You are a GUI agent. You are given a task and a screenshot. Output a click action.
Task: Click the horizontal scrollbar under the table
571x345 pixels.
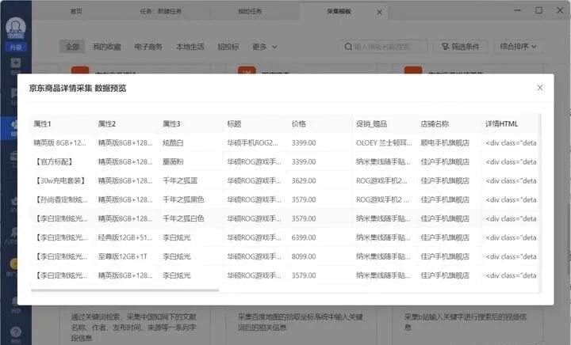(125, 290)
